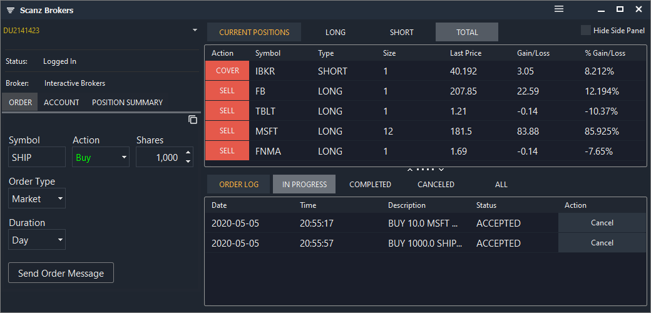The height and width of the screenshot is (313, 651).
Task: Click the Logged In status text
Action: point(60,61)
